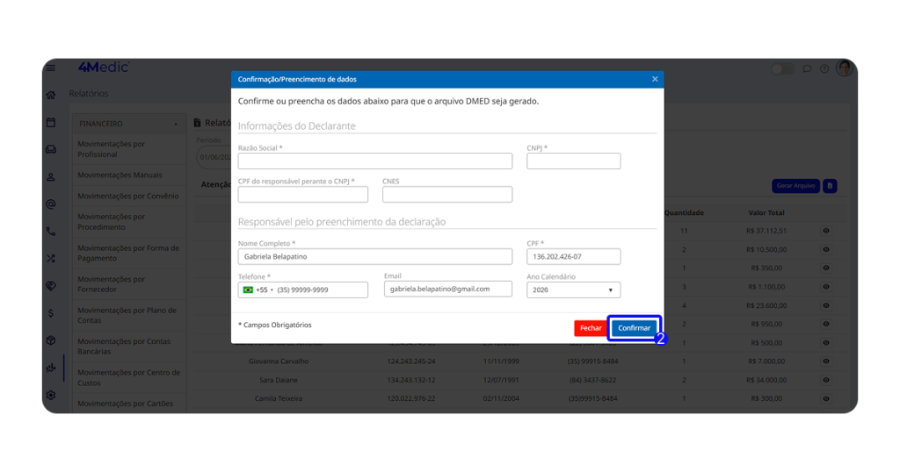
Task: Select Movimentações Manuais report
Action: point(120,175)
